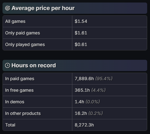
Task: Click the All games row label
Action: click(15, 21)
